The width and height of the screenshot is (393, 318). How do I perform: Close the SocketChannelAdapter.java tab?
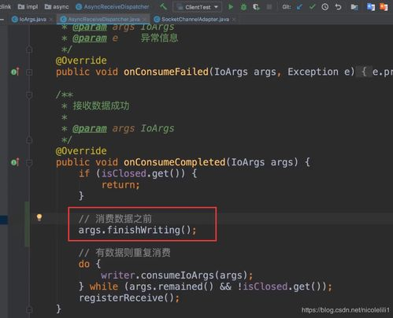coord(234,19)
